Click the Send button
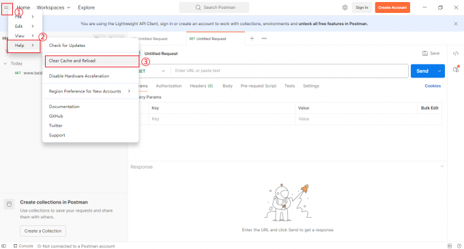464x249 pixels. [x=422, y=71]
